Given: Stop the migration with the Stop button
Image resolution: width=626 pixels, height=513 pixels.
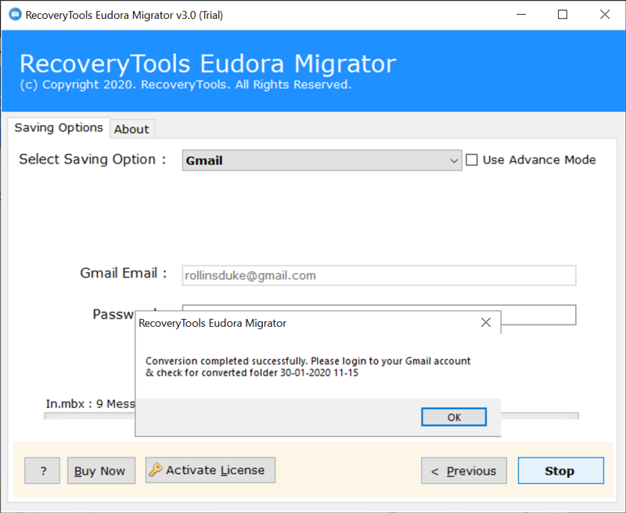Looking at the screenshot, I should click(x=561, y=471).
